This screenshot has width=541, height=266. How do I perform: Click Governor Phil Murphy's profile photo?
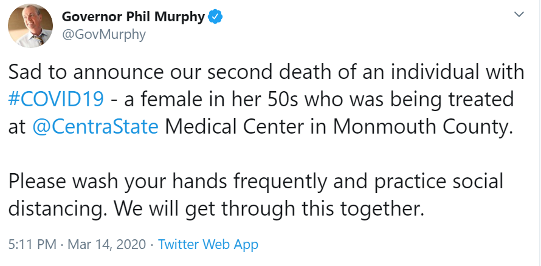coord(29,27)
